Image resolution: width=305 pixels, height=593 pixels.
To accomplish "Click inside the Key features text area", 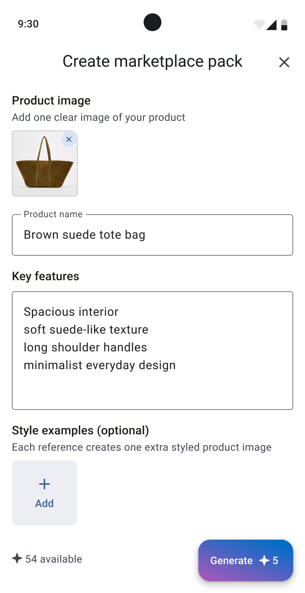I will point(152,351).
